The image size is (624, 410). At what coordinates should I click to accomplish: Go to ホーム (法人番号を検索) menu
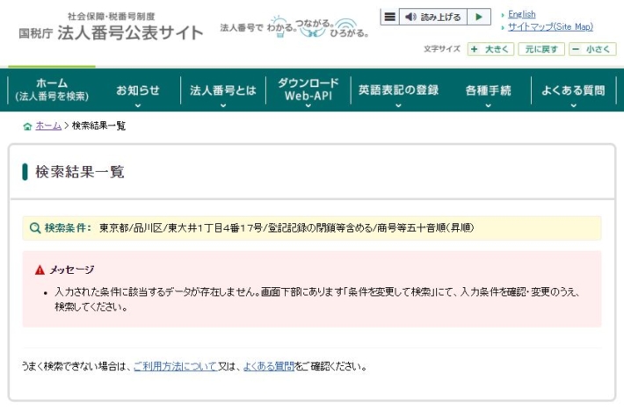click(52, 90)
